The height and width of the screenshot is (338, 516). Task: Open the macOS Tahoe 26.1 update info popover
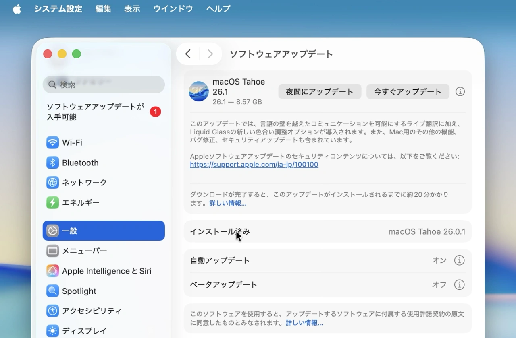point(460,91)
